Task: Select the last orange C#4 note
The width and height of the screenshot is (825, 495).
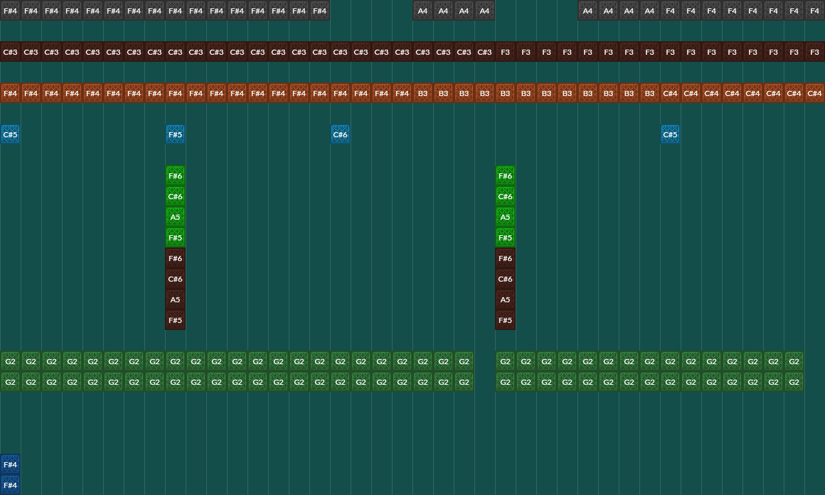Action: [x=815, y=93]
